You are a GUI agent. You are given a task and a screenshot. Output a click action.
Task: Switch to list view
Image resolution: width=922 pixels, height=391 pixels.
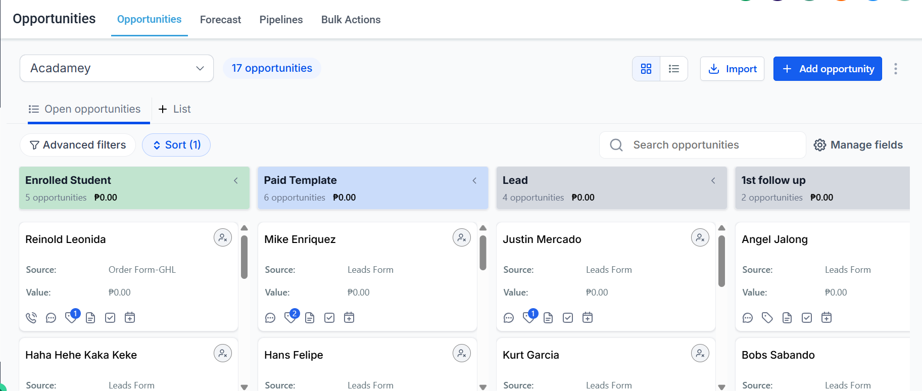(674, 69)
